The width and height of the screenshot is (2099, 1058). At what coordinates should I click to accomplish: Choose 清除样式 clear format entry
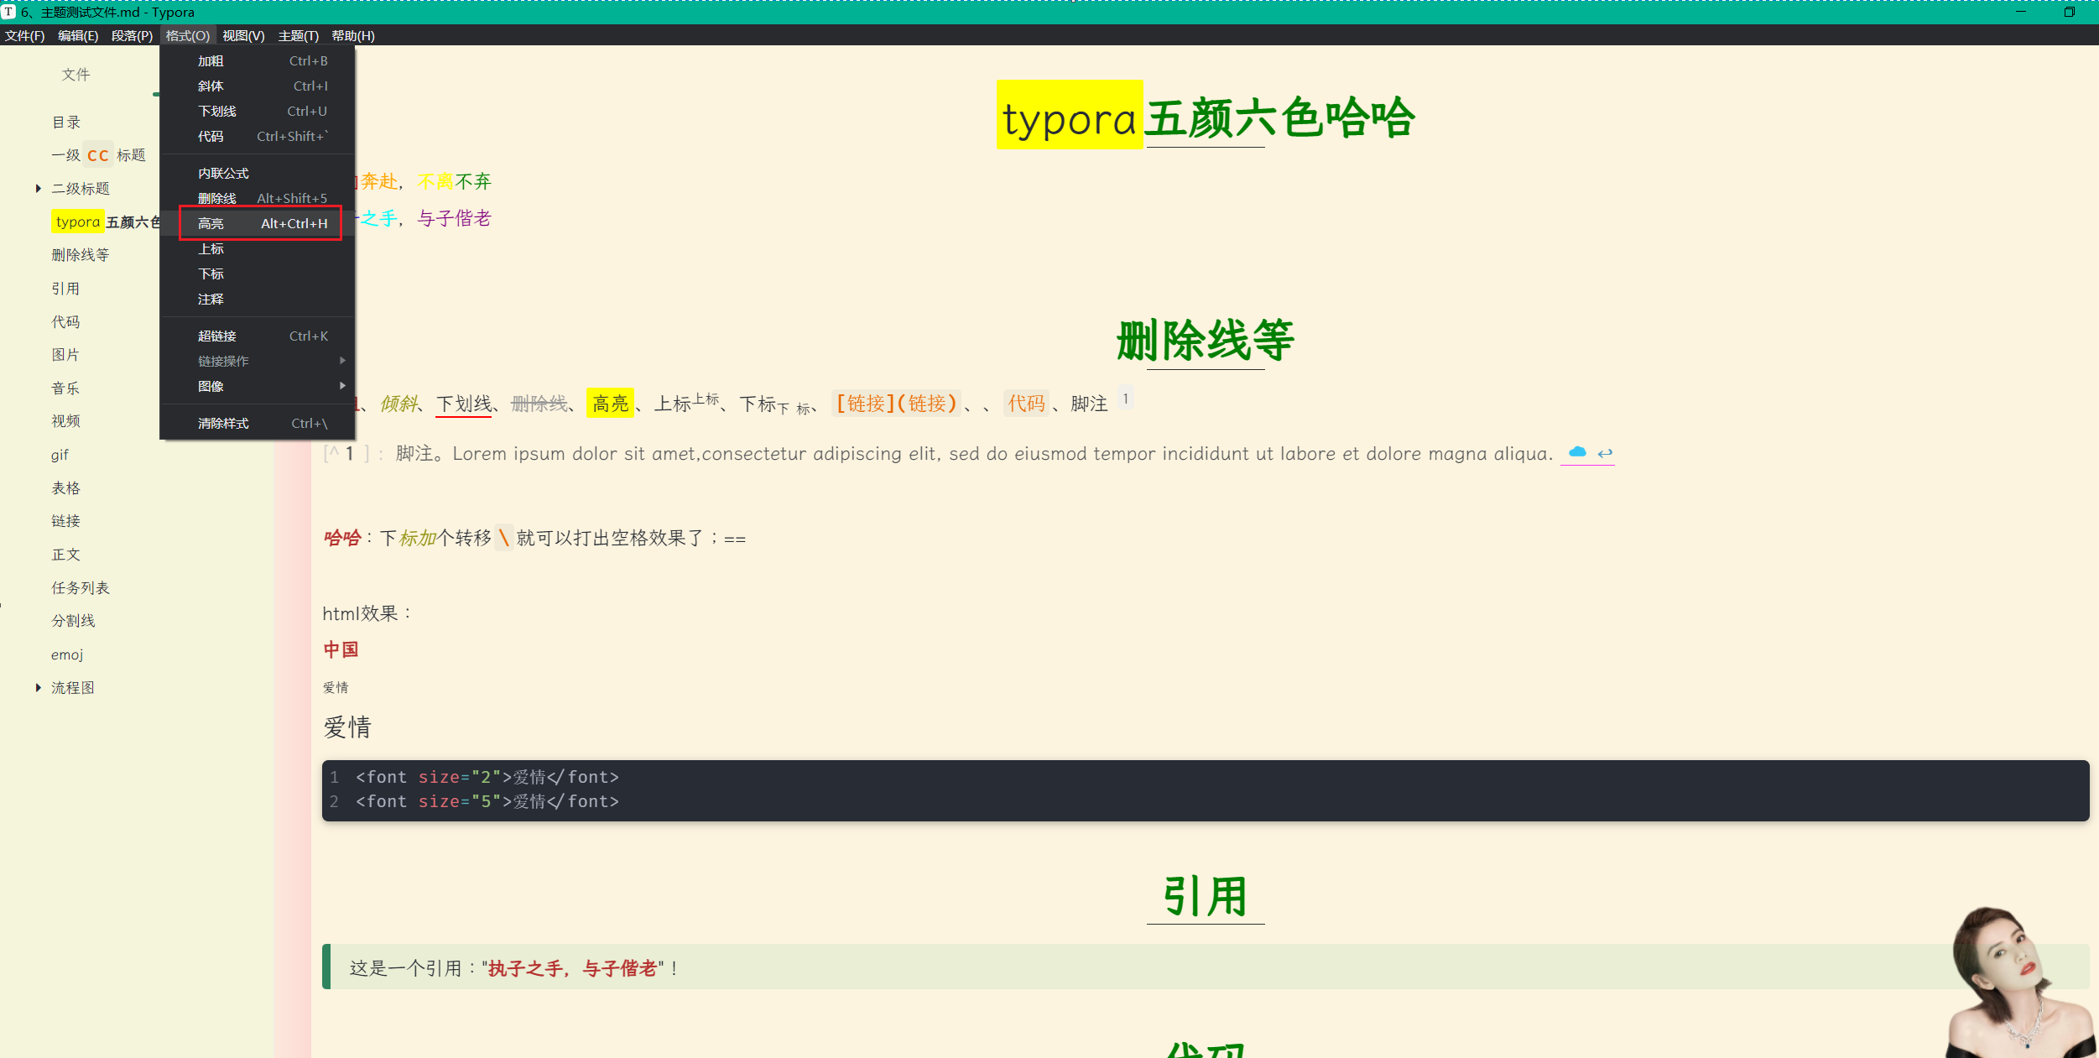coord(258,424)
